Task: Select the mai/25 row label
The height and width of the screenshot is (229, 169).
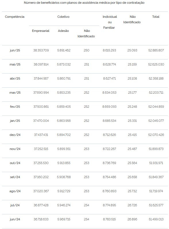Action: [15, 64]
